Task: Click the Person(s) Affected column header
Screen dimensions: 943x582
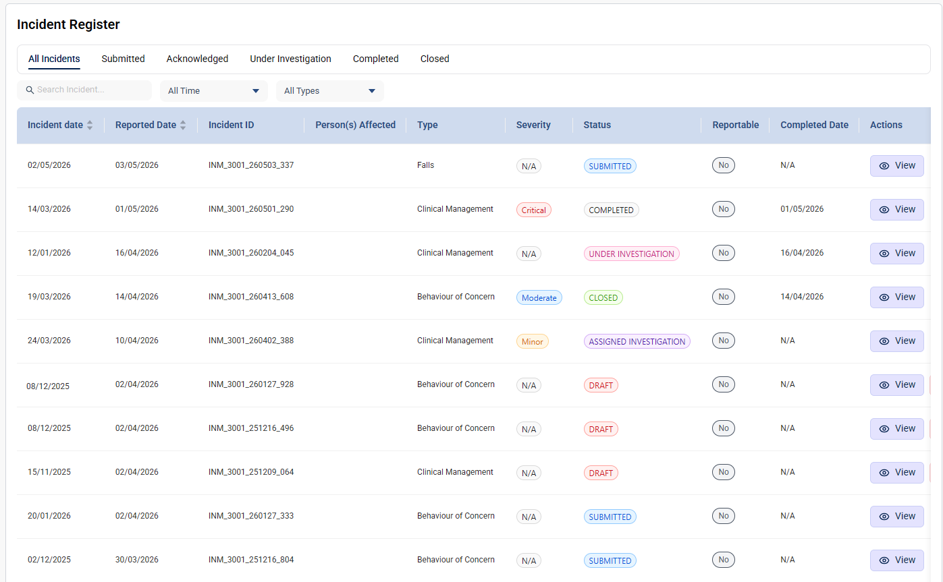Action: (356, 125)
